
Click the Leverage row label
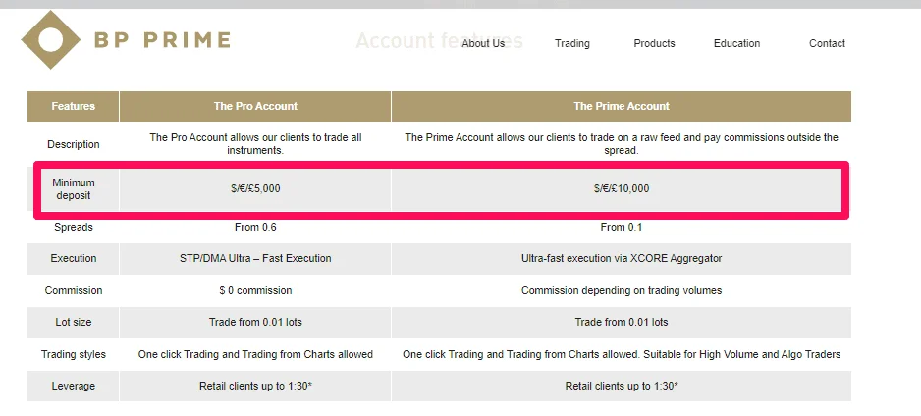[74, 387]
